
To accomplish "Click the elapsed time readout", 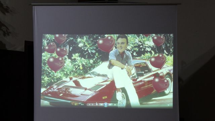I will click(82, 105).
